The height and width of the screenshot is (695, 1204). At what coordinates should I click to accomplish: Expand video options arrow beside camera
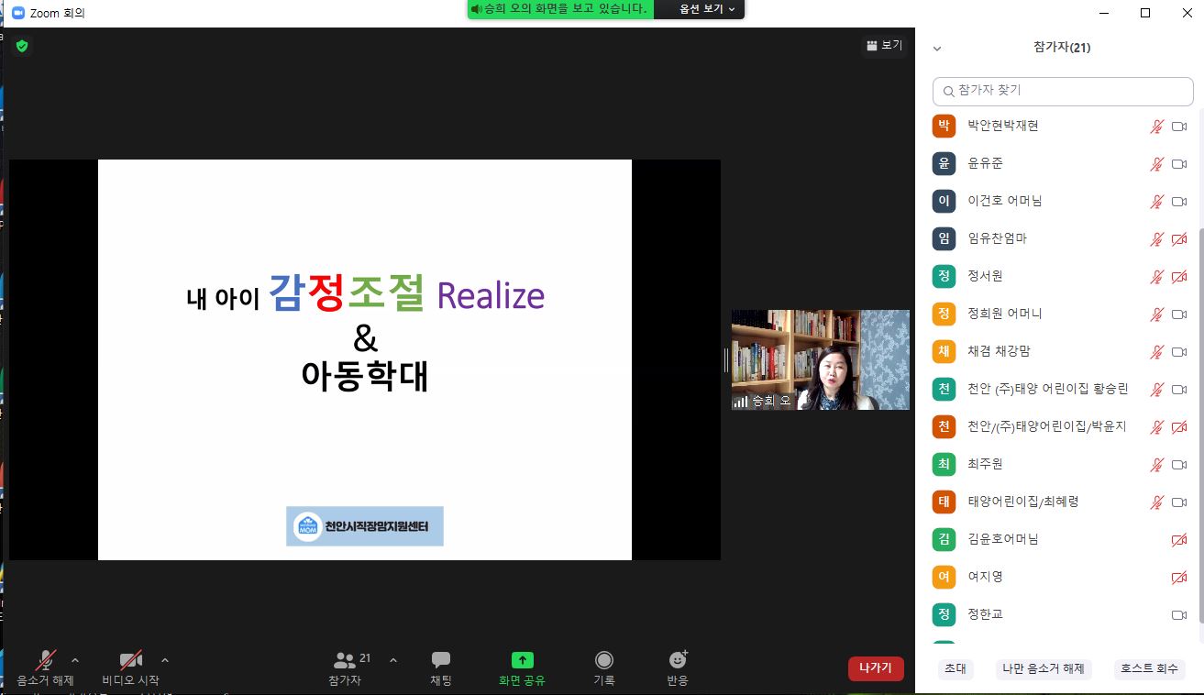(165, 660)
